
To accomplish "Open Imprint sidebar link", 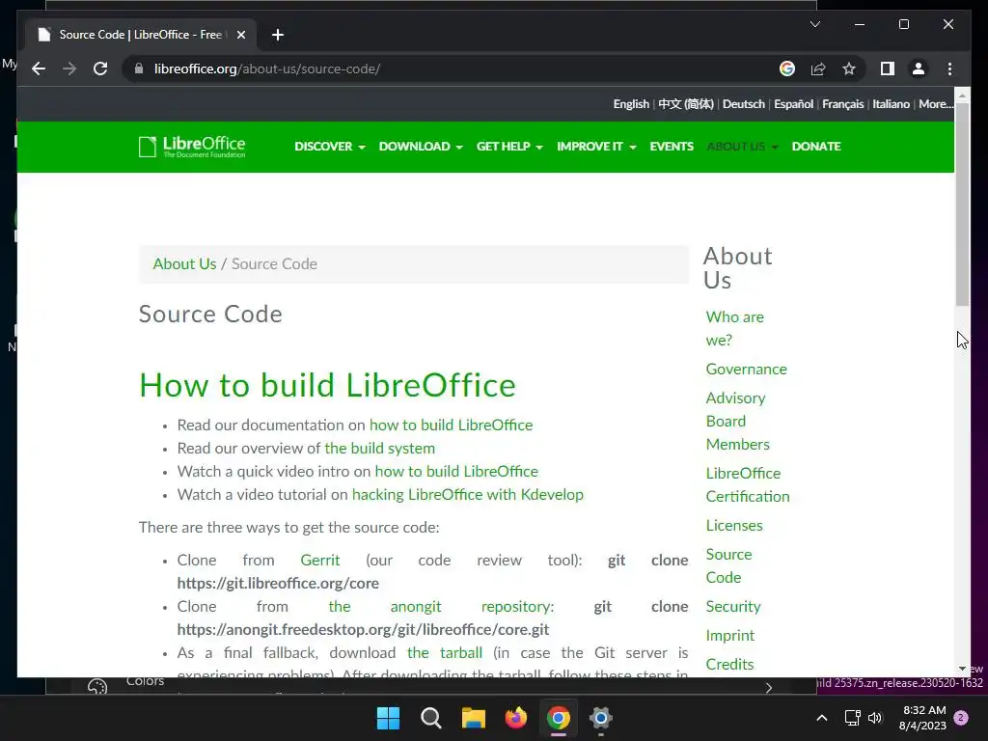I will pos(729,635).
